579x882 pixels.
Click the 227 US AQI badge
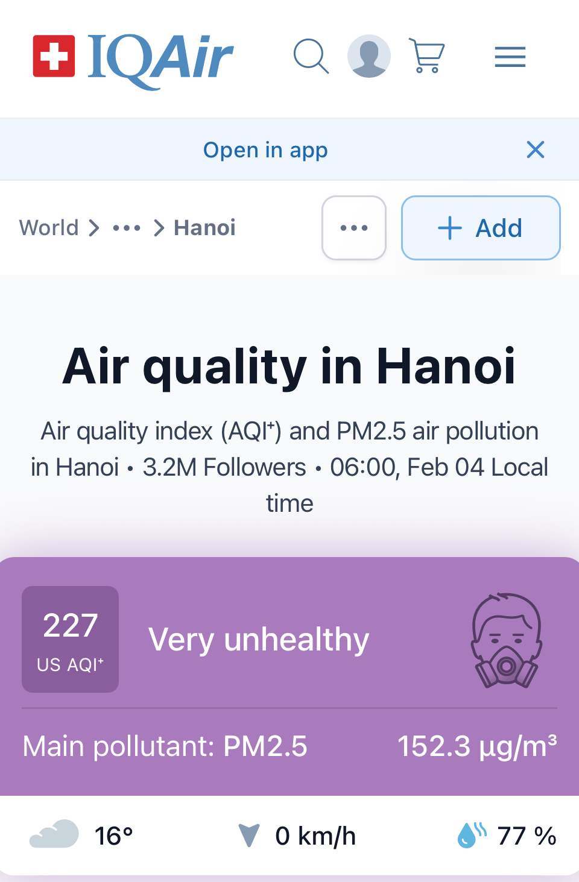click(71, 639)
